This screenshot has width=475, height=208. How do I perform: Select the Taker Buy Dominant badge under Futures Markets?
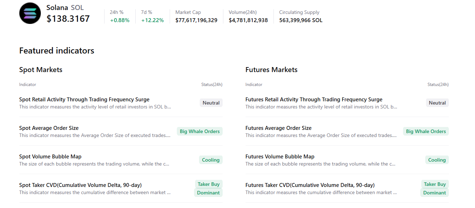435,188
